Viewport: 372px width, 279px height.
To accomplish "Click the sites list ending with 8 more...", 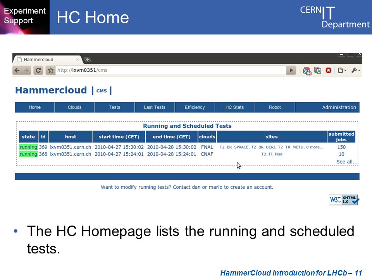I will (271, 147).
